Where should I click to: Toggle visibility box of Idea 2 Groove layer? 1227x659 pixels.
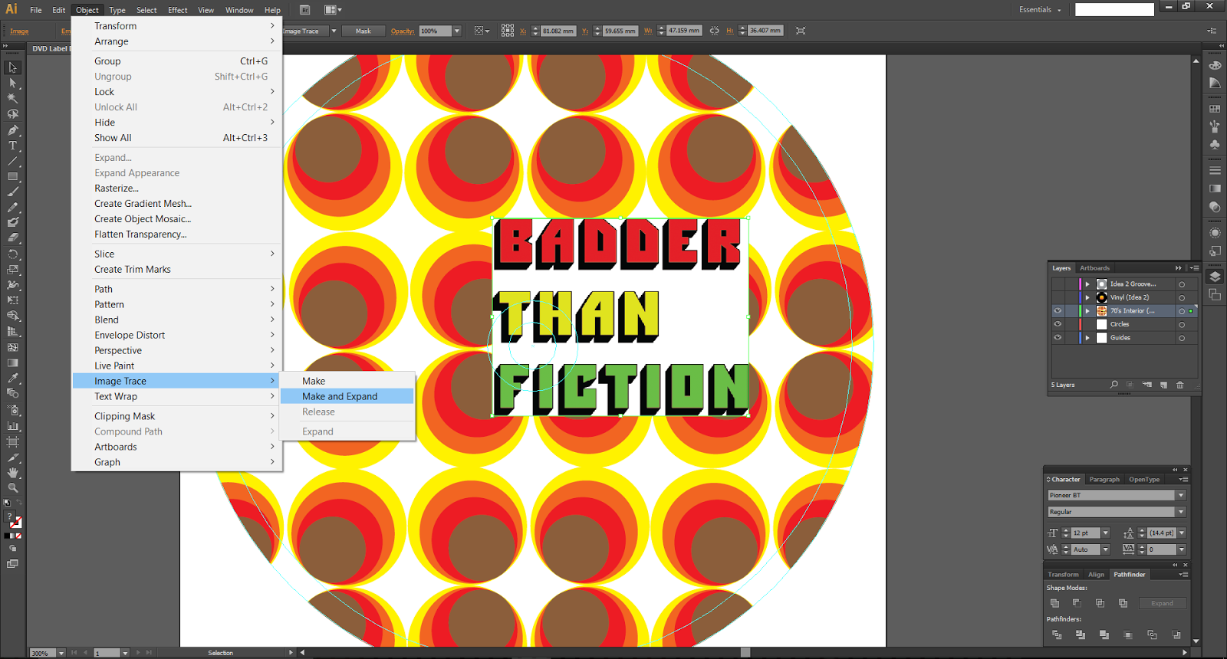[1058, 284]
